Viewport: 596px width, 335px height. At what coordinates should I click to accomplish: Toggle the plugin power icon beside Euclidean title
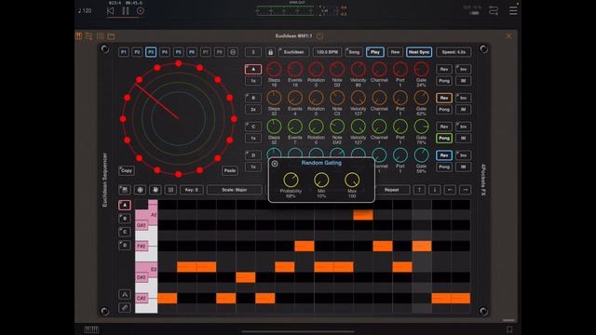[x=320, y=36]
